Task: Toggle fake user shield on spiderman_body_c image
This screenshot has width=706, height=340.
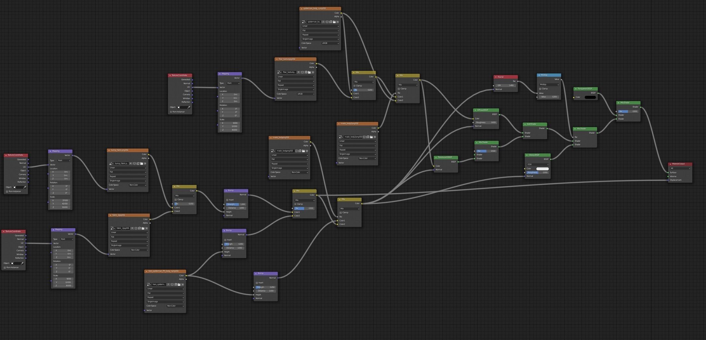Action: (327, 22)
